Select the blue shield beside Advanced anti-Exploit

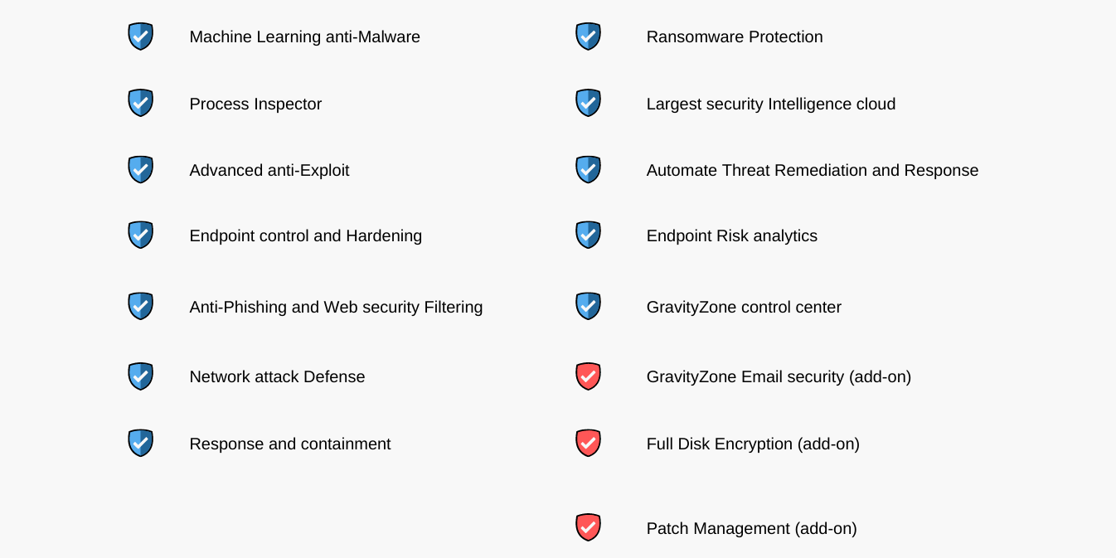point(141,169)
